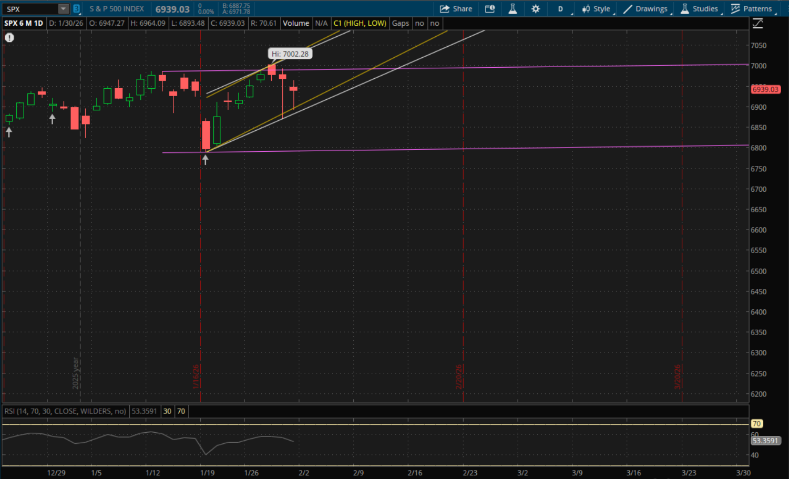Select the RSI study title label

click(65, 411)
